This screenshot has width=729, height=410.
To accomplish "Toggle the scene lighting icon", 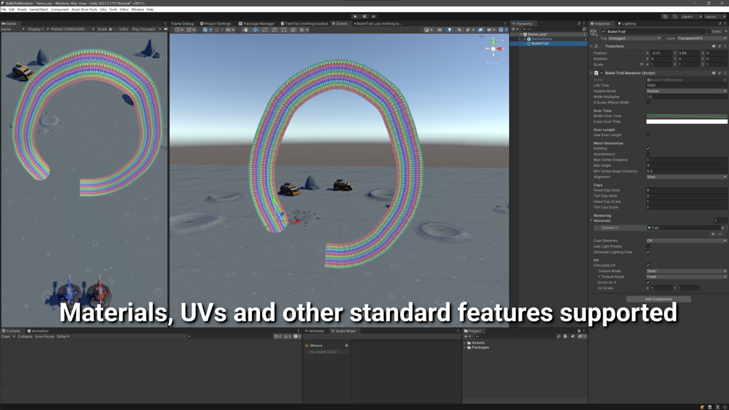I will (450, 29).
